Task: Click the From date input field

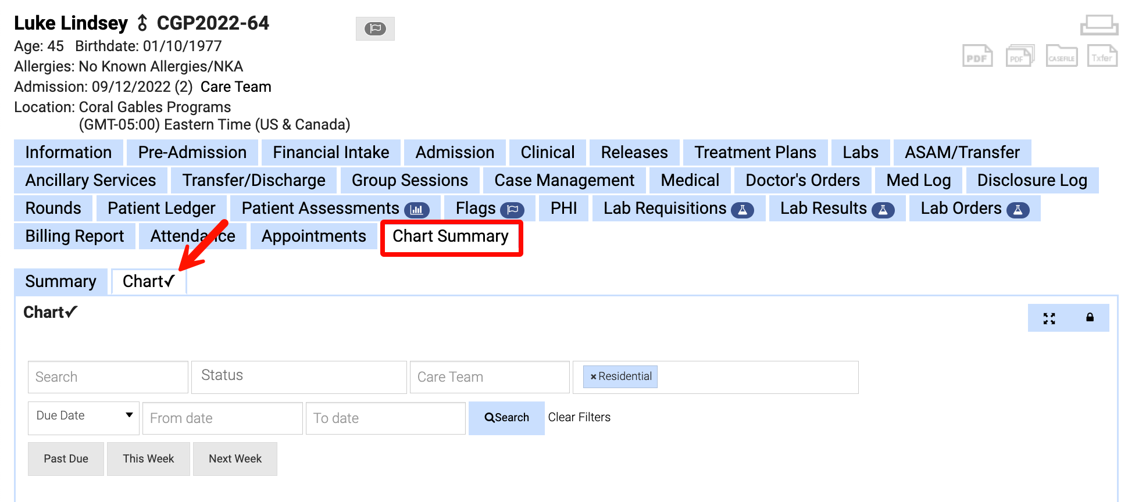Action: click(222, 418)
